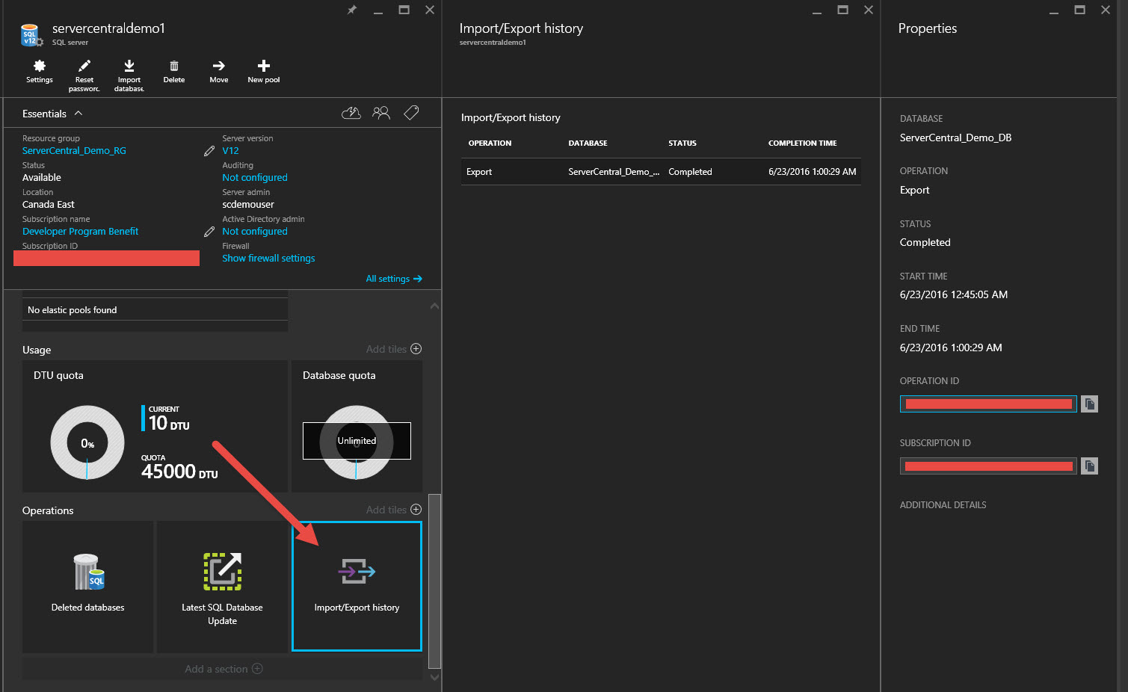
Task: Click the Import database icon
Action: [129, 67]
